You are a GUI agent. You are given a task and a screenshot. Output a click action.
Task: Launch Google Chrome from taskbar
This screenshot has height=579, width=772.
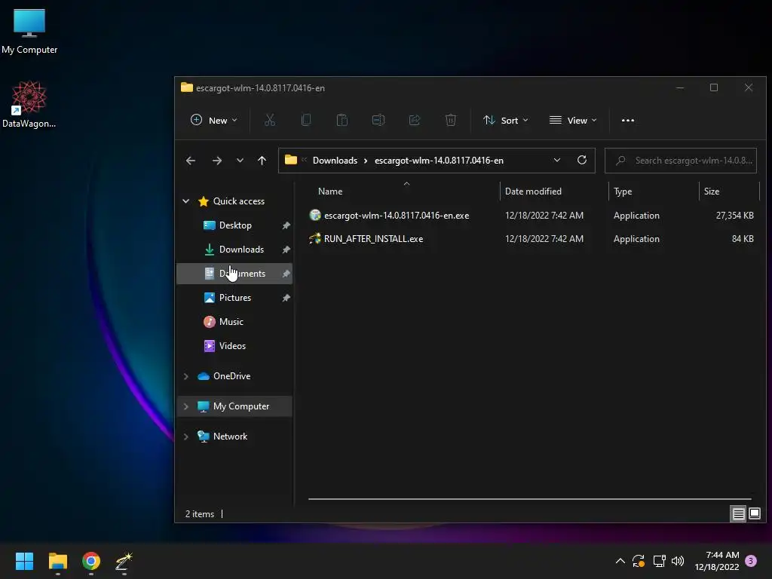[91, 561]
